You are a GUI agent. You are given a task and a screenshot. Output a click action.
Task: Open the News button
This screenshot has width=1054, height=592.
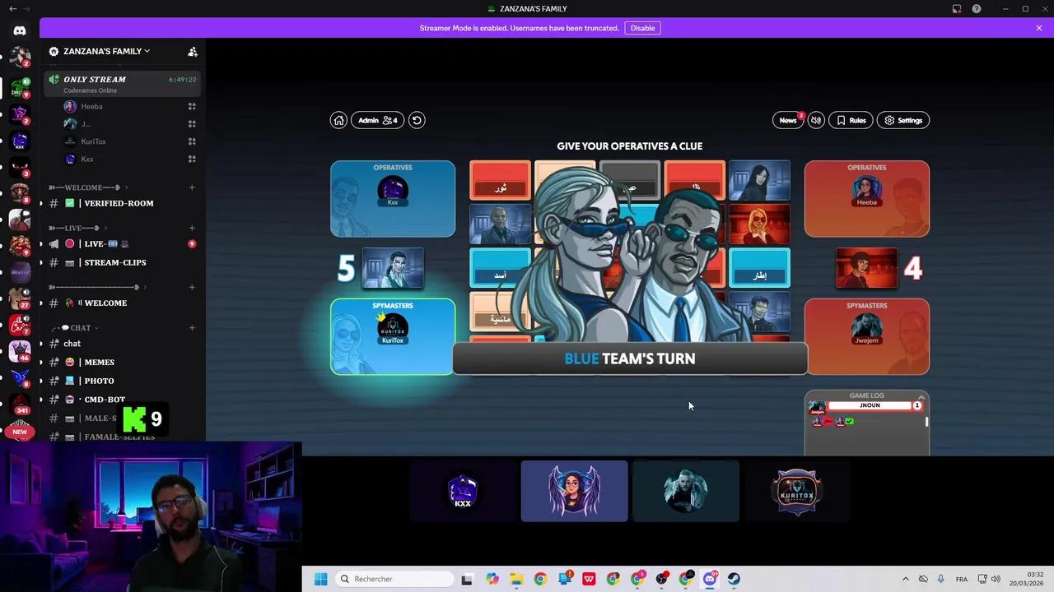[x=788, y=120]
